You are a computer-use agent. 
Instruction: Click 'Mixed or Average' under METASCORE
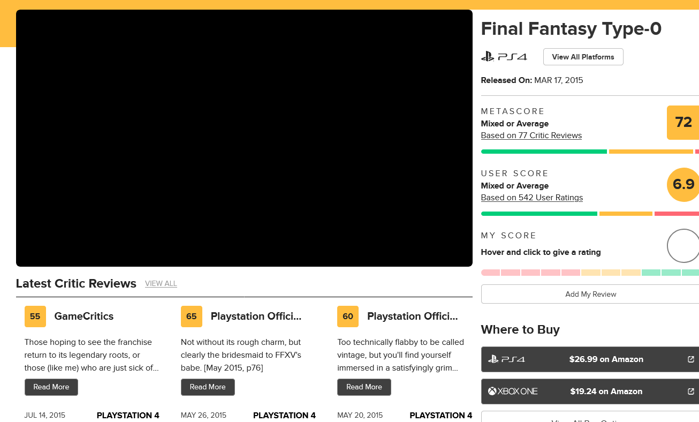(515, 124)
